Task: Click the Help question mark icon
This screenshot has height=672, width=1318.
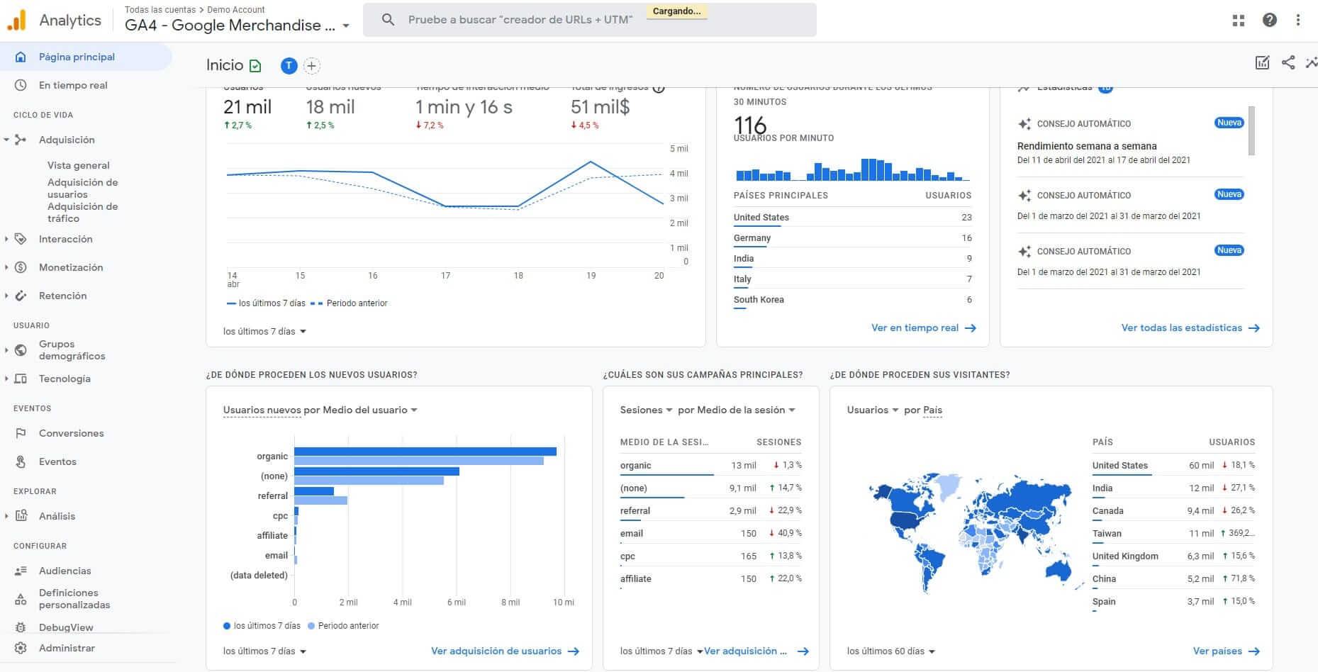Action: (x=1268, y=20)
